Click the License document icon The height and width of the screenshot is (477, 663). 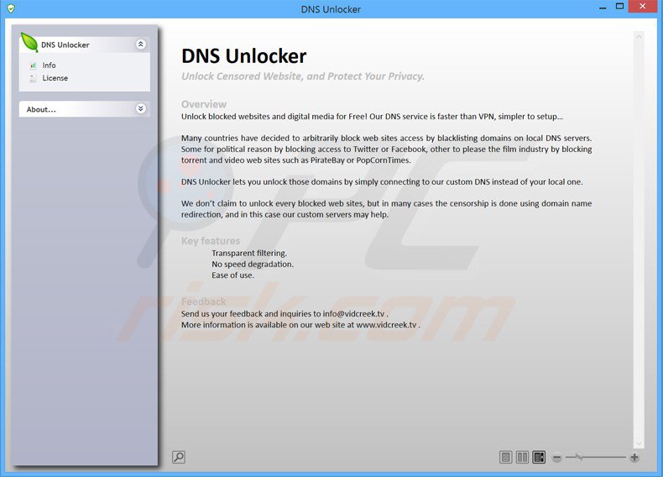pos(33,78)
